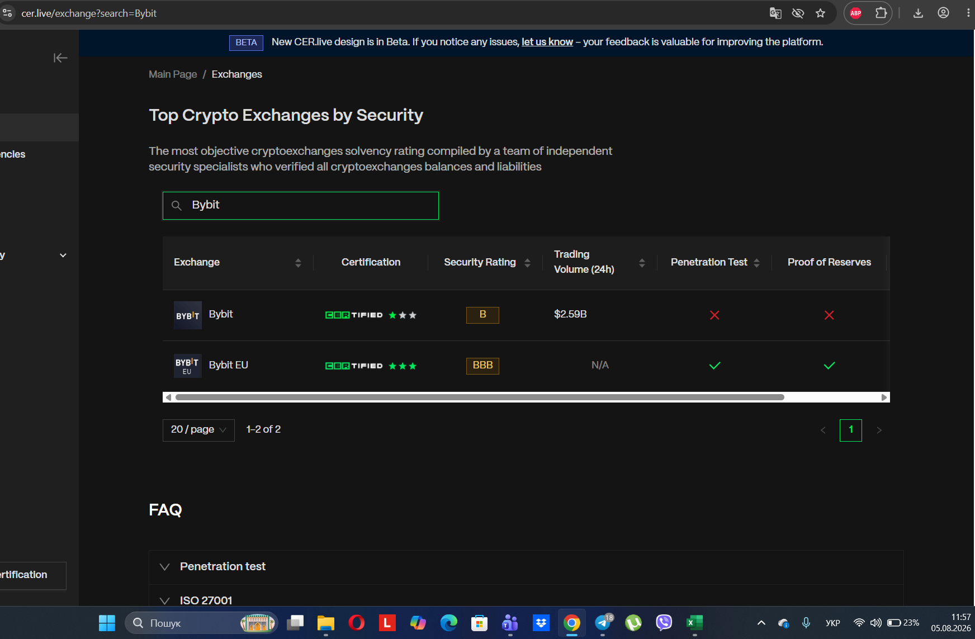This screenshot has height=639, width=975.
Task: Open the browser downloads icon
Action: pos(918,13)
